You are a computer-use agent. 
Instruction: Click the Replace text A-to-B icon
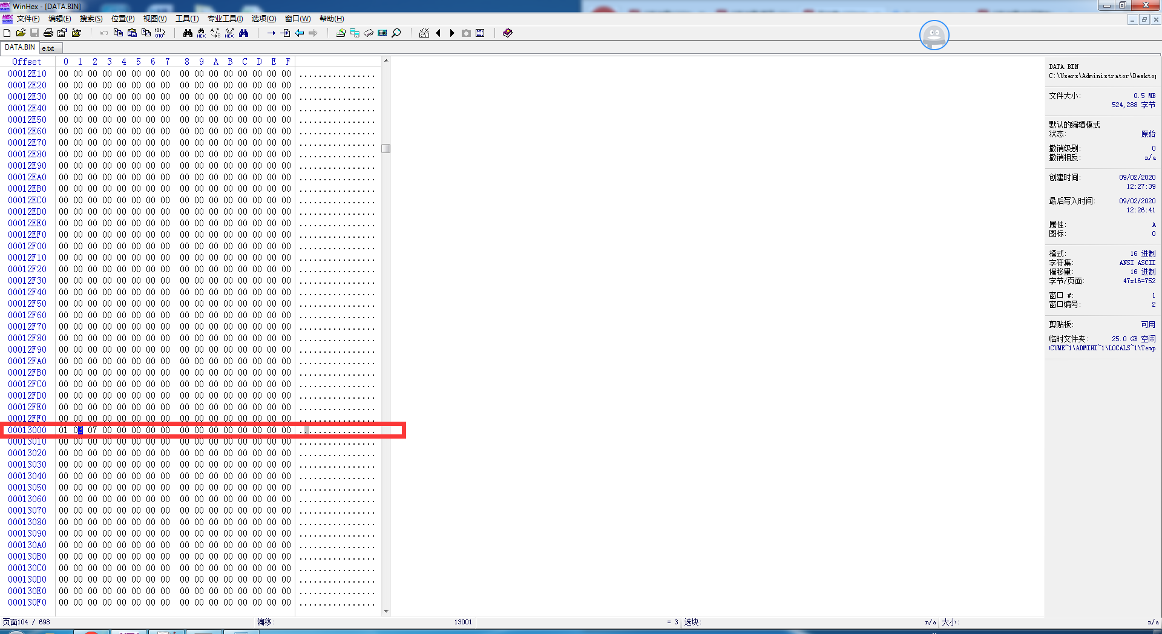pos(215,33)
